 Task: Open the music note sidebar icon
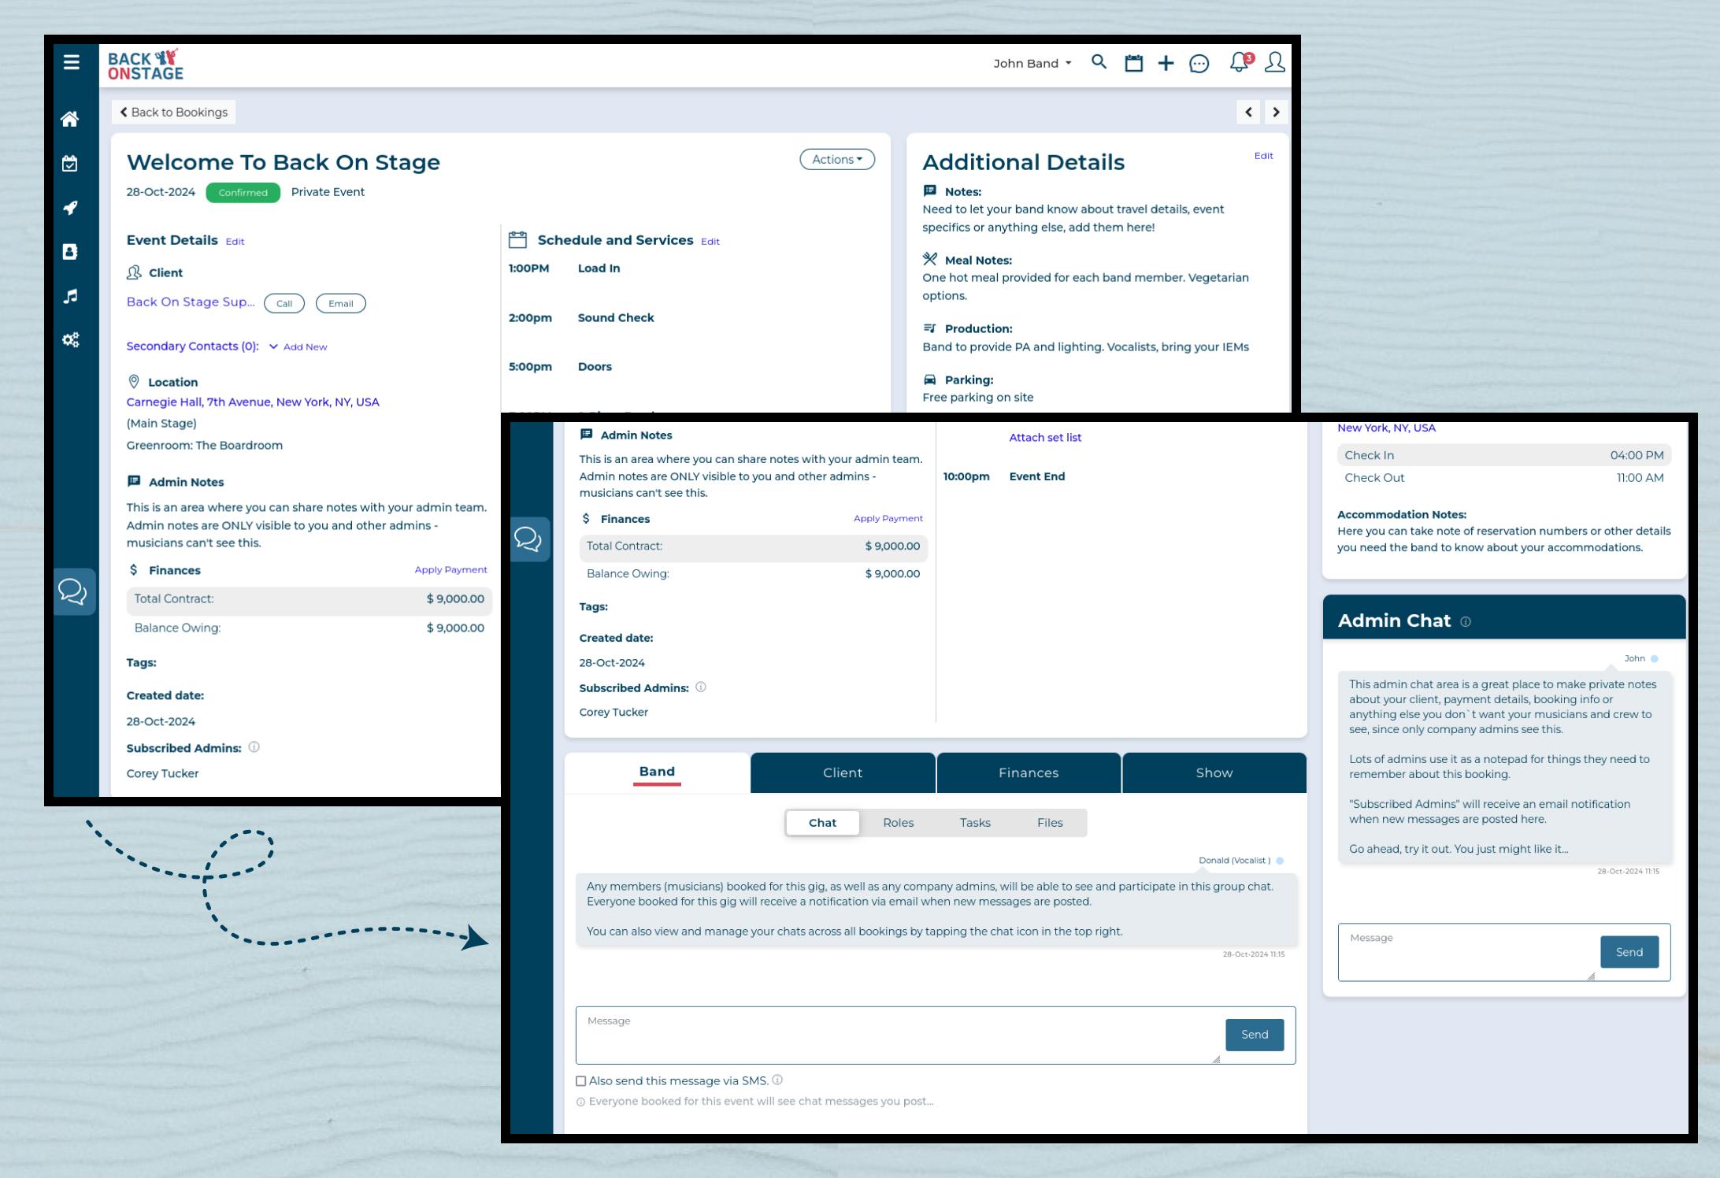tap(70, 296)
